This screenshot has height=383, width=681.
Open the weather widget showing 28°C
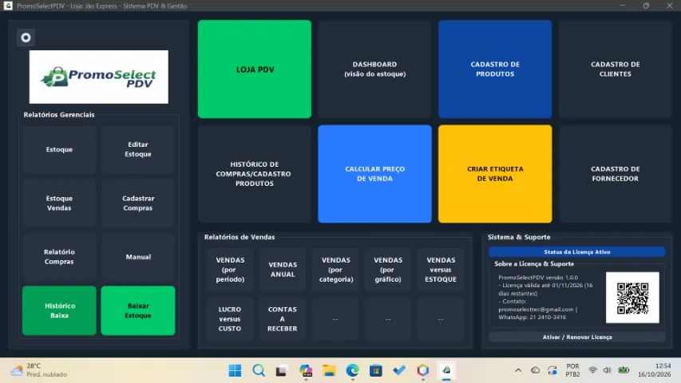point(39,370)
